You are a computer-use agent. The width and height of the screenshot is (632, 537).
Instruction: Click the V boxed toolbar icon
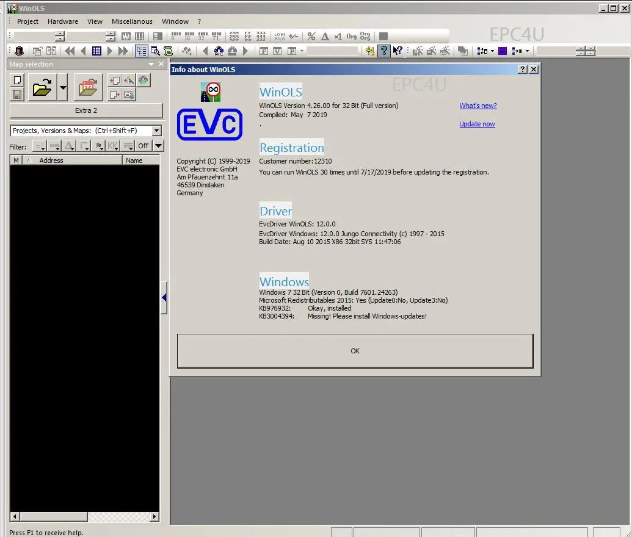point(277,51)
